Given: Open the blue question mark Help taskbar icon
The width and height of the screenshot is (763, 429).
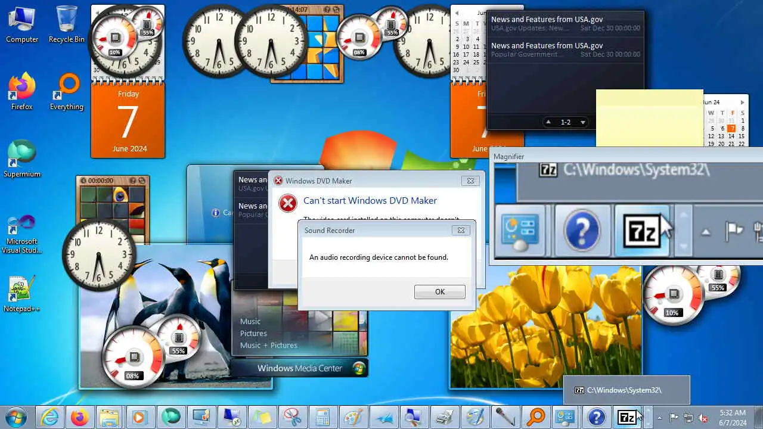Looking at the screenshot, I should click(596, 417).
